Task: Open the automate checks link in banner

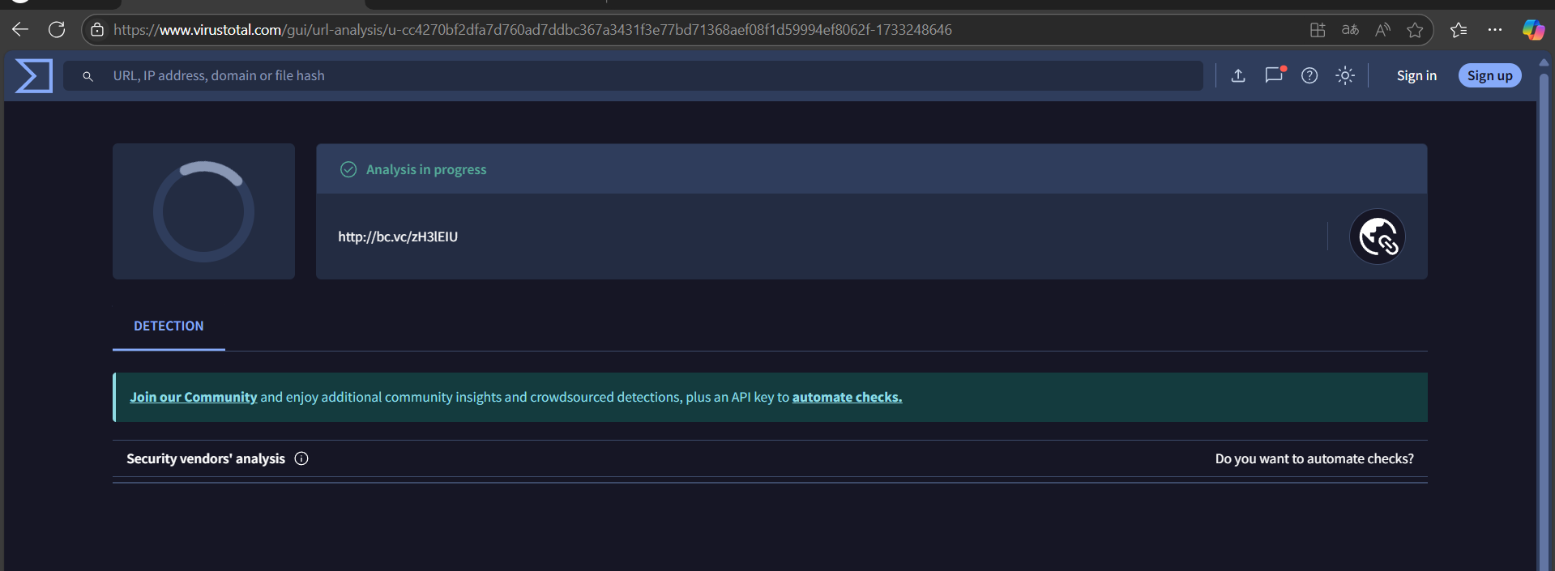Action: 847,397
